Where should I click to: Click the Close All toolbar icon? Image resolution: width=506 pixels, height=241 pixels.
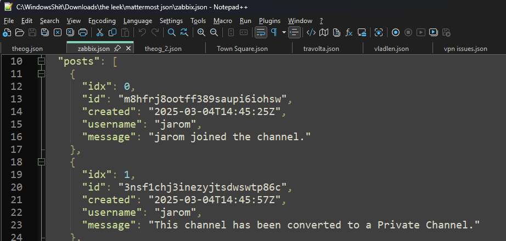coord(70,32)
